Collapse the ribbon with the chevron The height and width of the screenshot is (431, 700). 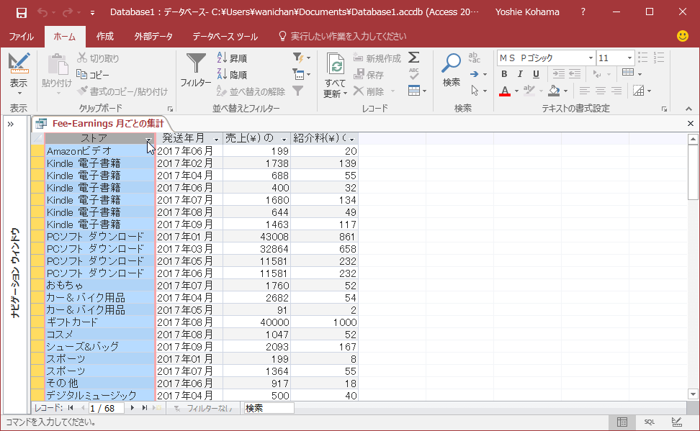(688, 109)
